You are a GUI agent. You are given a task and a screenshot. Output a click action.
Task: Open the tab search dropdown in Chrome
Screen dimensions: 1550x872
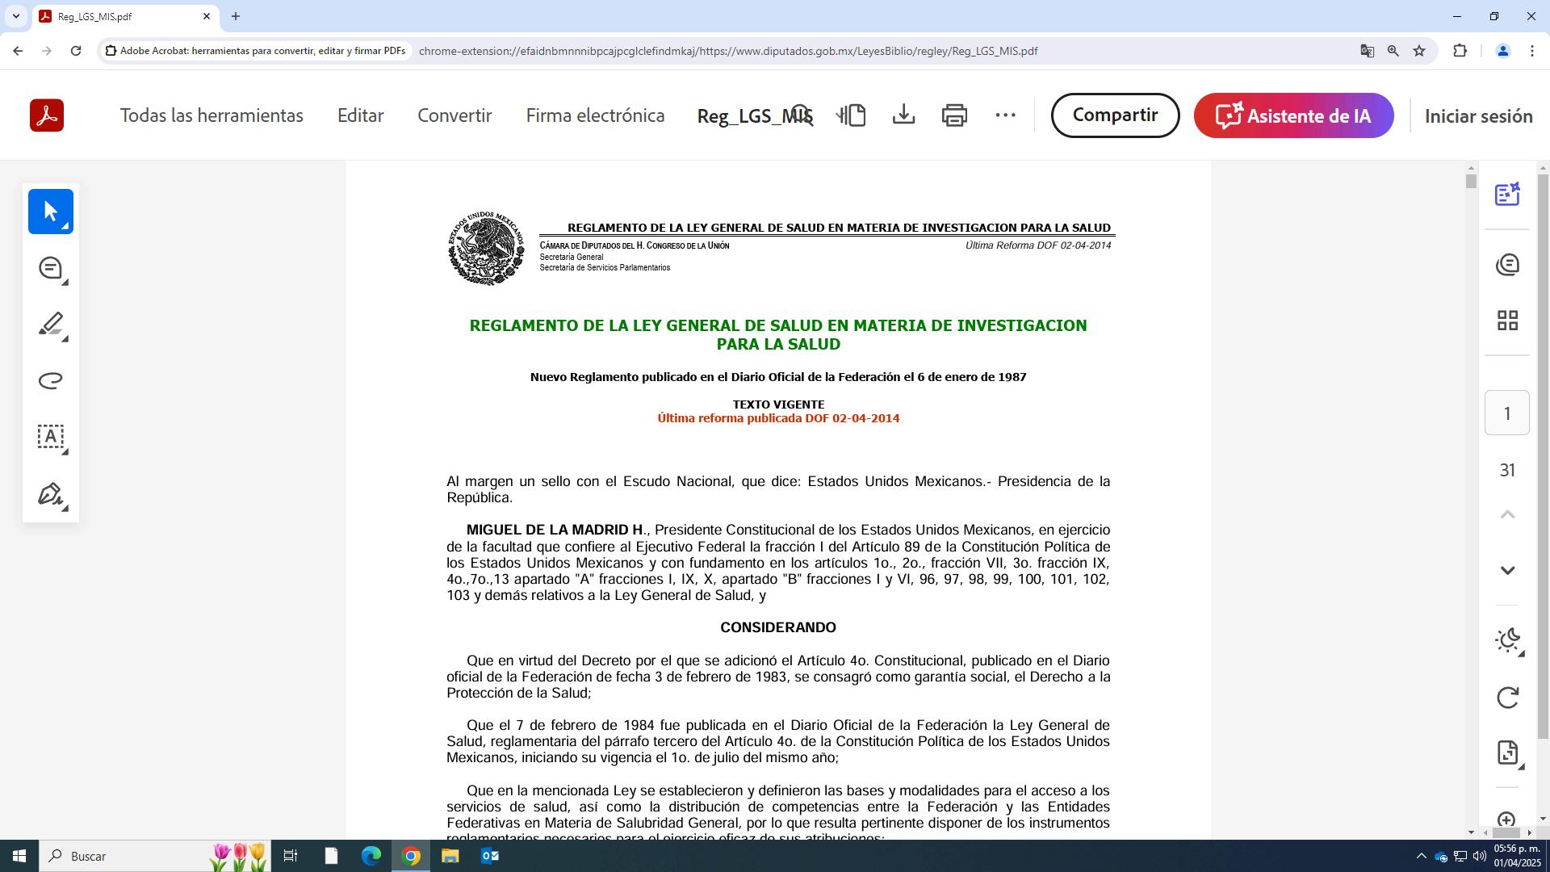(x=15, y=16)
